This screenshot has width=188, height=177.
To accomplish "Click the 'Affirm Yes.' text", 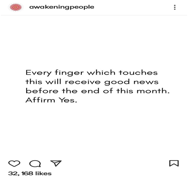I will click(51, 100).
